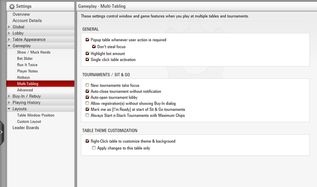
Task: Open the Overview settings page
Action: [21, 14]
